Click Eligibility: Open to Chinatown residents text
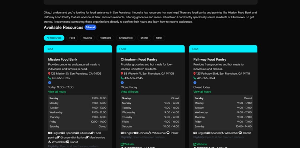 143,137
